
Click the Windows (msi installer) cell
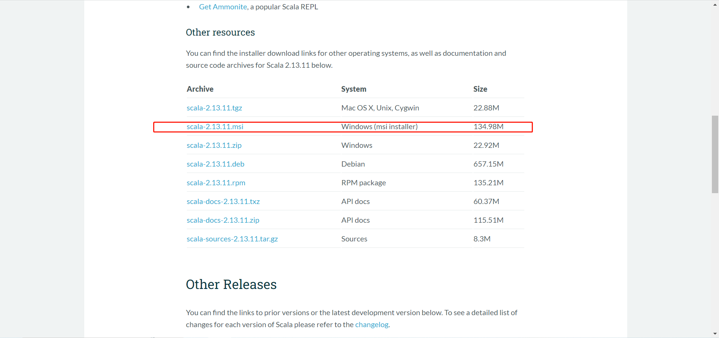379,127
